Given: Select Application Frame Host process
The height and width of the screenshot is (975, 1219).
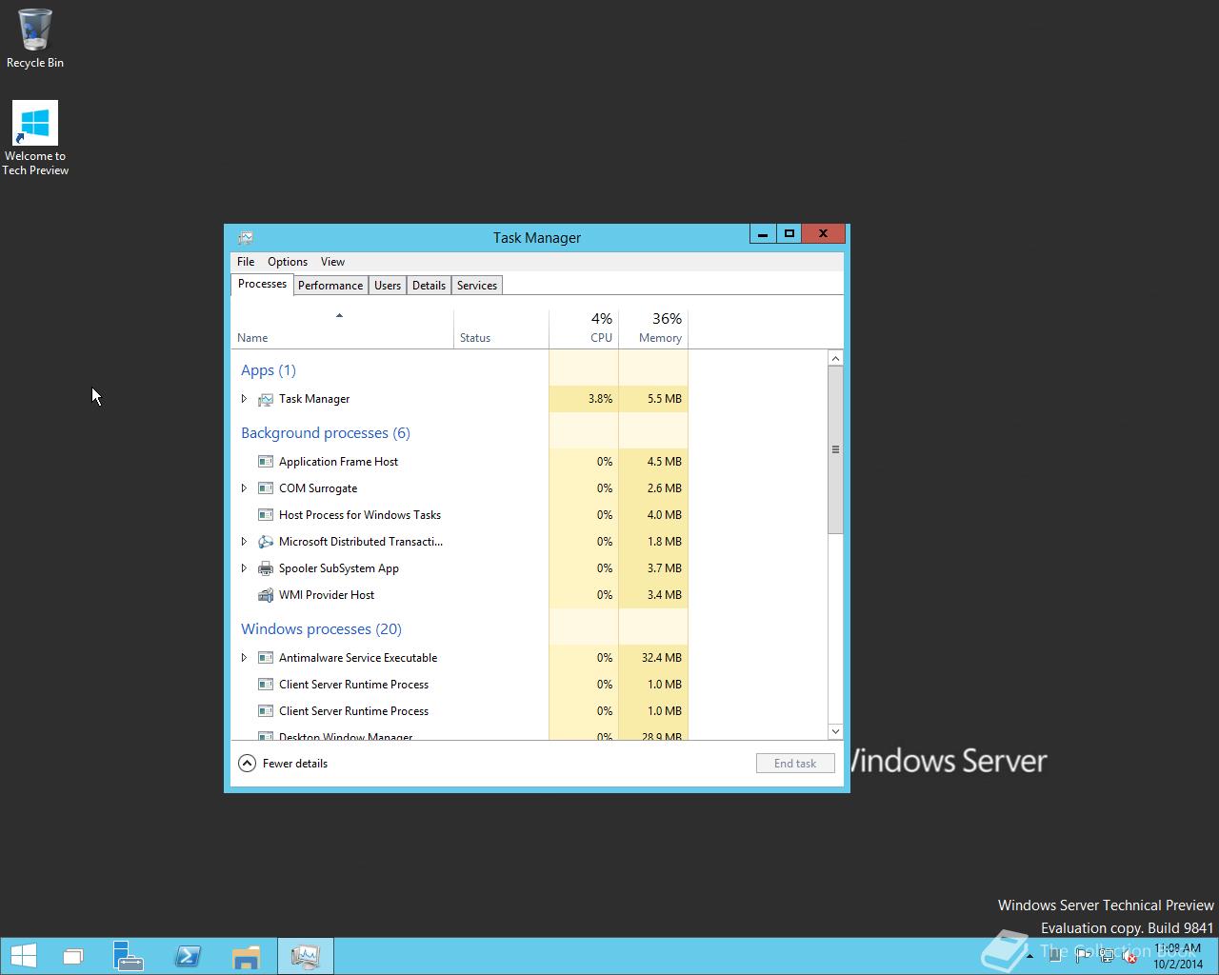Looking at the screenshot, I should coord(460,462).
